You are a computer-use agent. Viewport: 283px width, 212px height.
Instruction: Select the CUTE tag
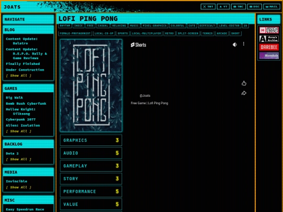(192, 26)
